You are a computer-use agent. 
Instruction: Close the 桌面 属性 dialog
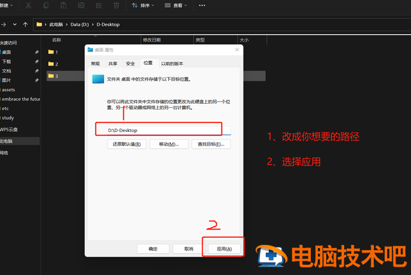237,50
